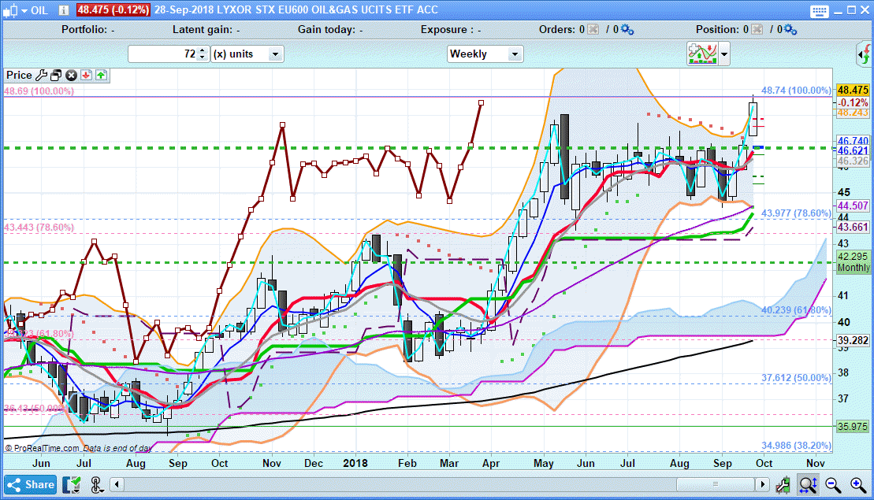Move Price panel up with green arrow

(x=102, y=76)
